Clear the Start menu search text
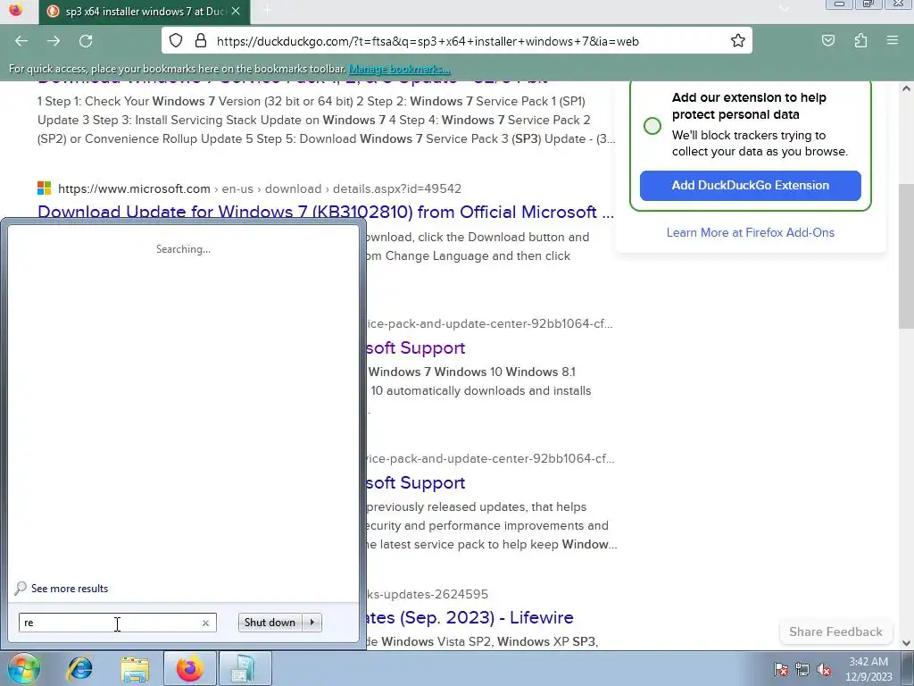The height and width of the screenshot is (686, 914). pyautogui.click(x=206, y=623)
